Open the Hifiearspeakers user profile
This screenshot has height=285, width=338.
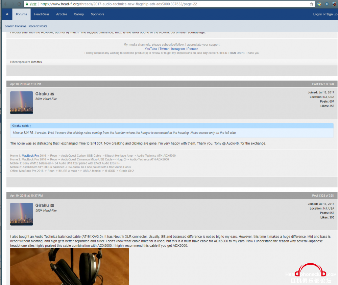click(20, 62)
